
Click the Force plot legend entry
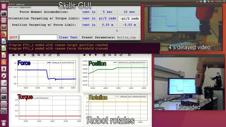pyautogui.click(x=61, y=63)
